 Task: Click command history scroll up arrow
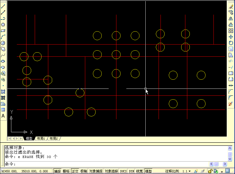coord(230,148)
